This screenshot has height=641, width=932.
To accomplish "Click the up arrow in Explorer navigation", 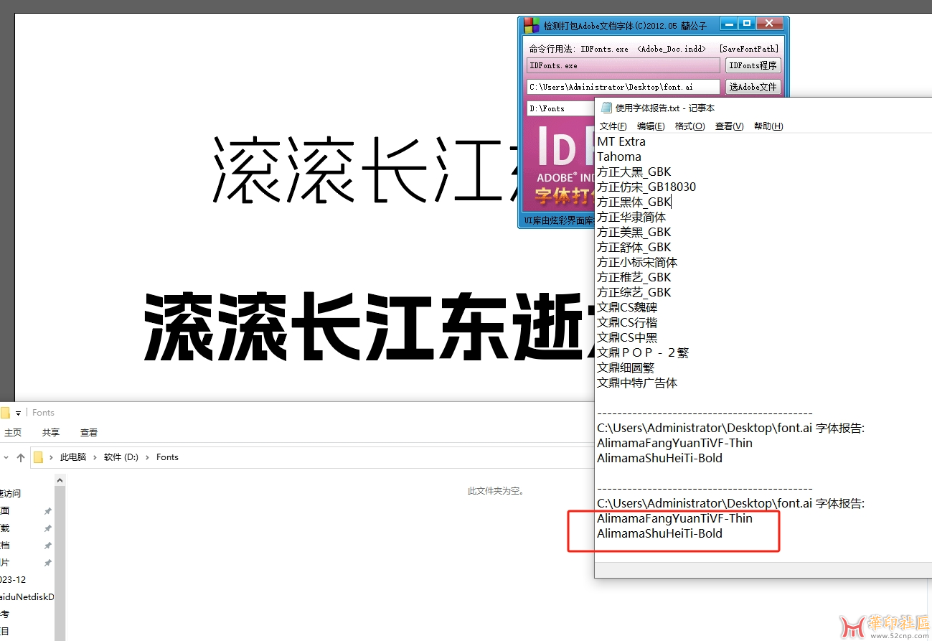I will [x=21, y=457].
